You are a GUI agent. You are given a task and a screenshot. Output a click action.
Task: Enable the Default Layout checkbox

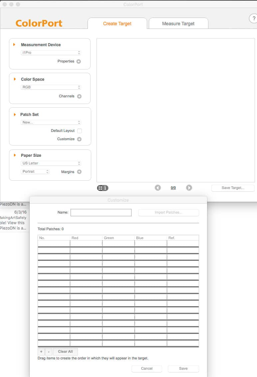pyautogui.click(x=80, y=131)
